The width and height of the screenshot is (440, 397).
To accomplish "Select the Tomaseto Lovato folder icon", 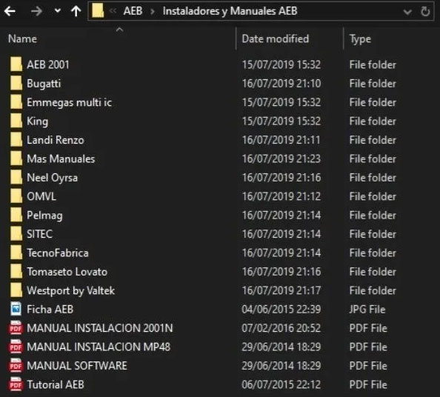I will tap(16, 272).
